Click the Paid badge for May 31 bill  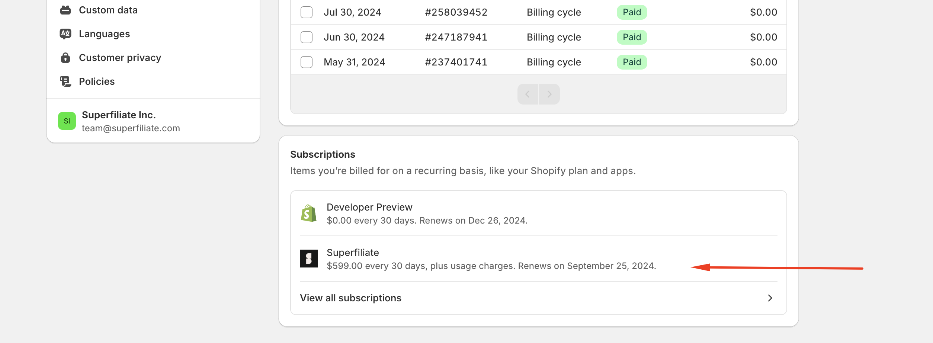pos(632,62)
